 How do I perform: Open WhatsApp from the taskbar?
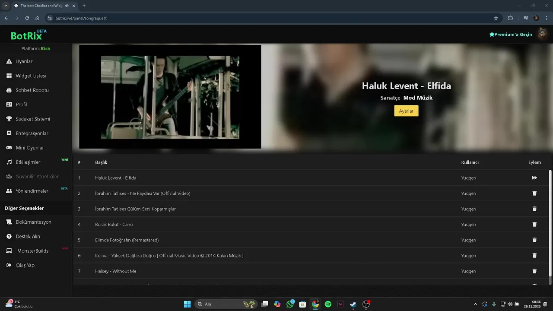tap(290, 304)
